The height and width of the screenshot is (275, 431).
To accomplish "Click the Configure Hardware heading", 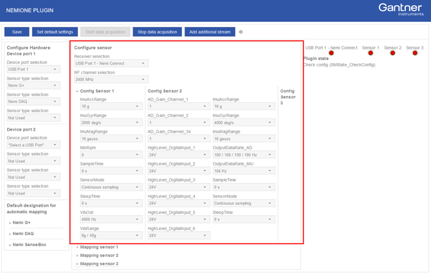I will [x=28, y=48].
